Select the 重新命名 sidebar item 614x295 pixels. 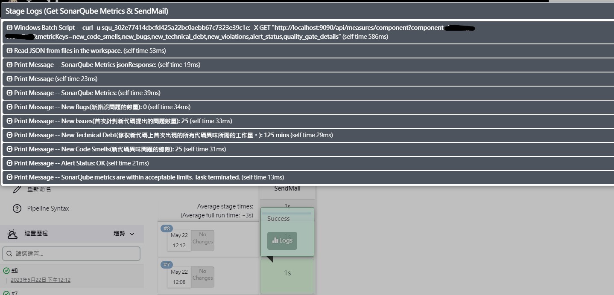click(39, 189)
